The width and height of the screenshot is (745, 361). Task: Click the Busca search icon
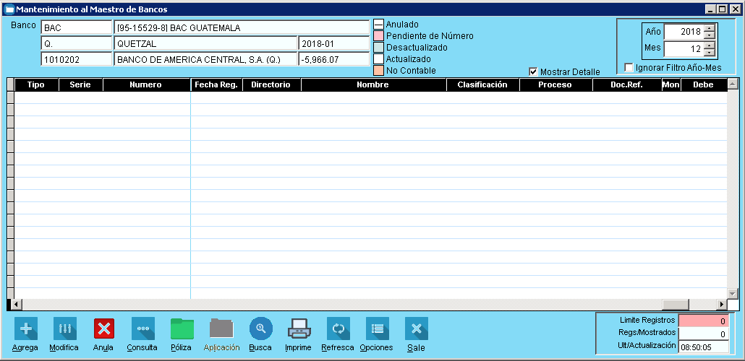pos(260,329)
